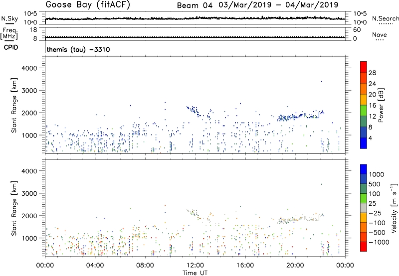Click the frequency trace in the Freq panel
The height and width of the screenshot is (276, 399).
(195, 37)
